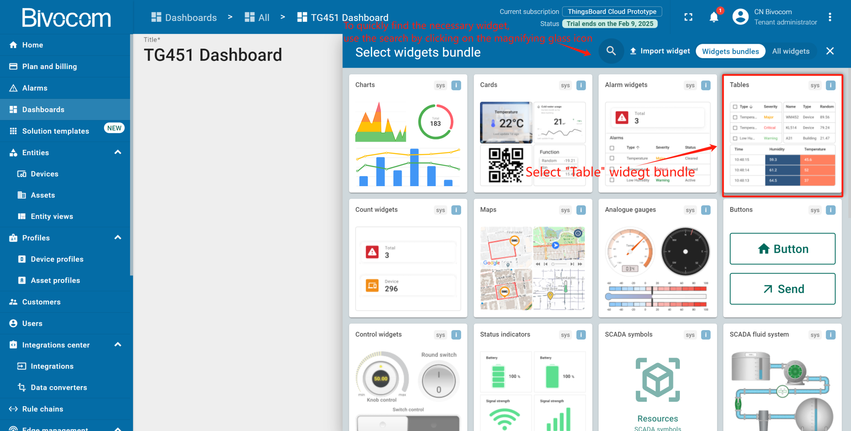The width and height of the screenshot is (851, 431).
Task: Open the three-dot user menu
Action: 830,17
